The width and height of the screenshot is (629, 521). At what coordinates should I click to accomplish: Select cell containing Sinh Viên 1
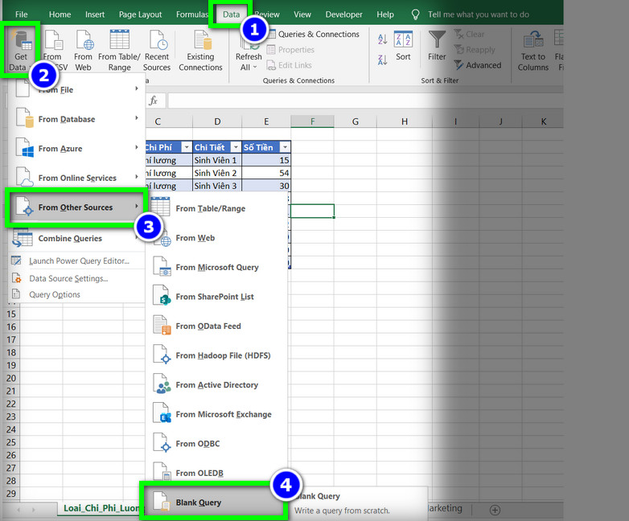tap(217, 160)
